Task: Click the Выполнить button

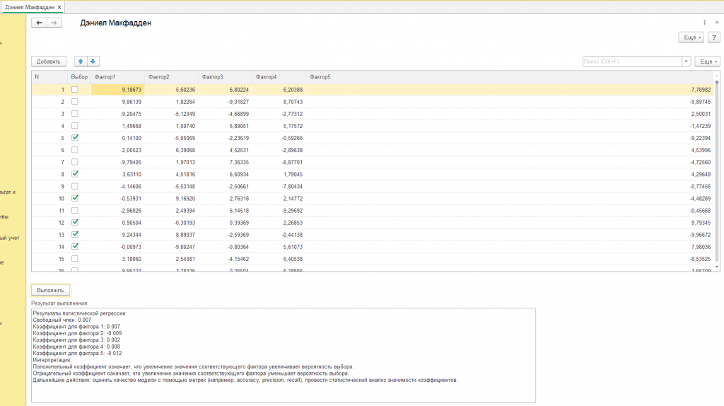Action: (50, 291)
